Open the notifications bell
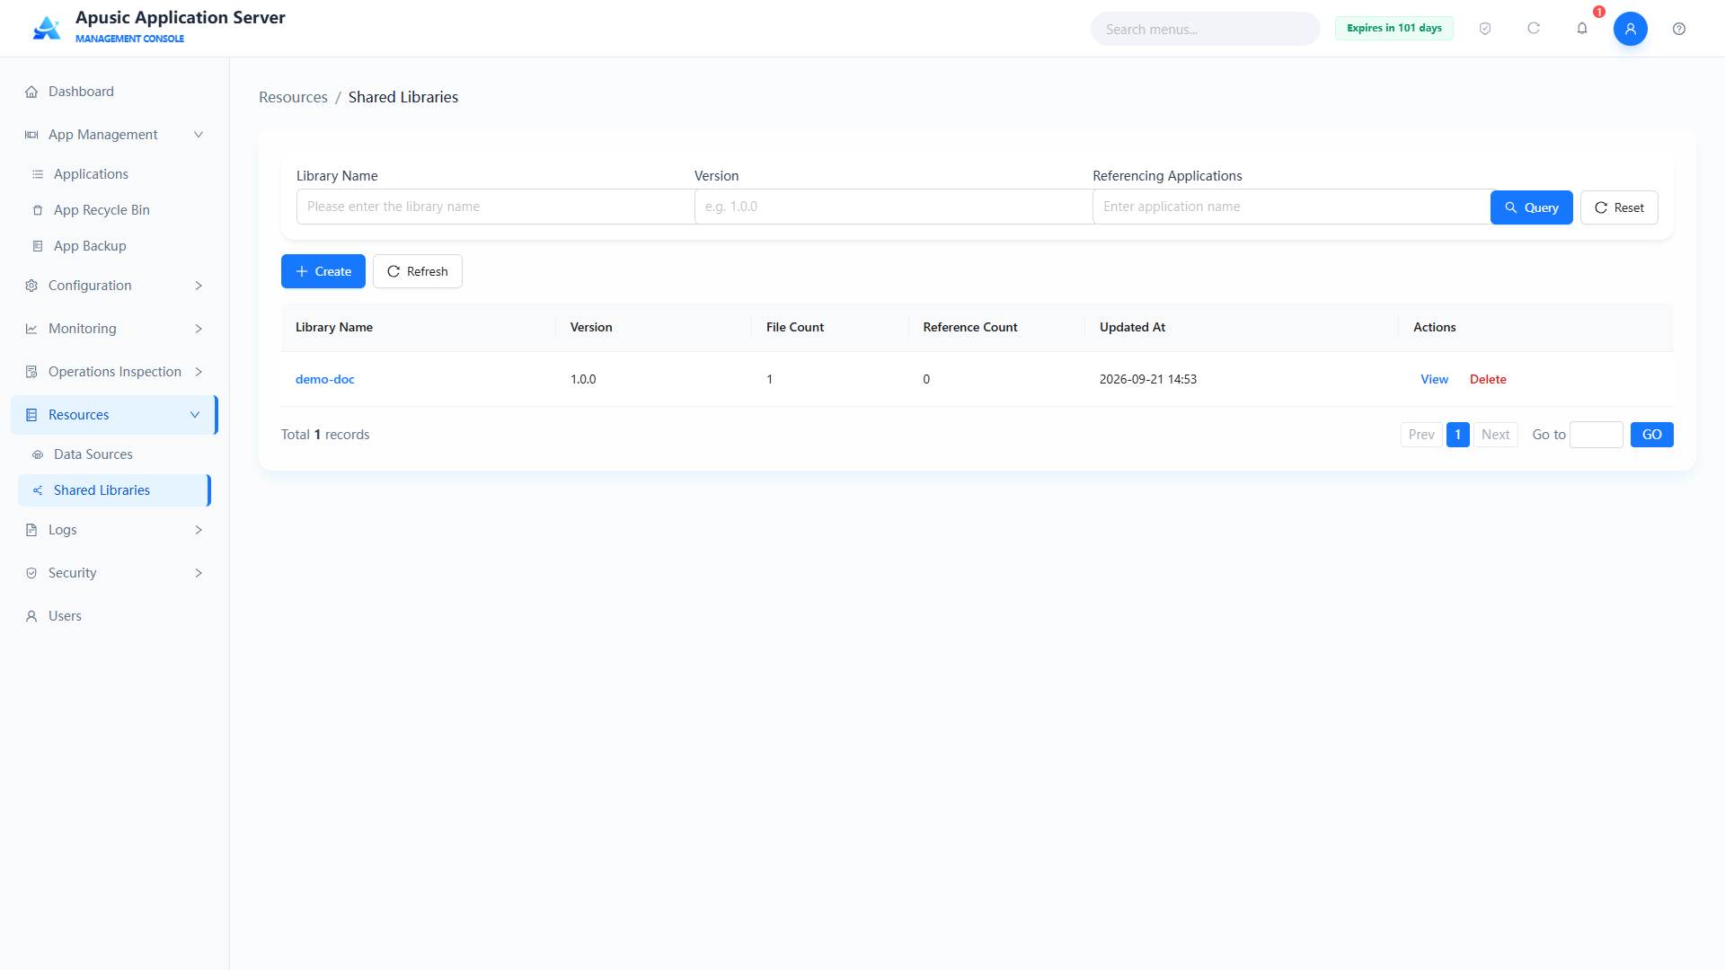The image size is (1725, 970). point(1582,29)
